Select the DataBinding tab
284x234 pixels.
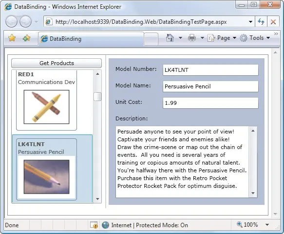(91, 39)
